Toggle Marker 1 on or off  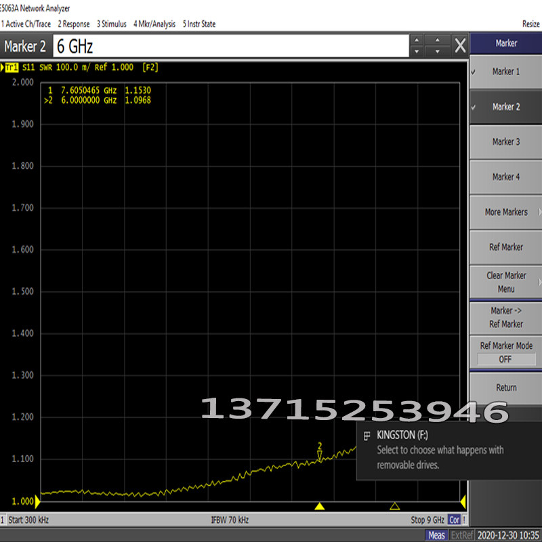(x=505, y=72)
